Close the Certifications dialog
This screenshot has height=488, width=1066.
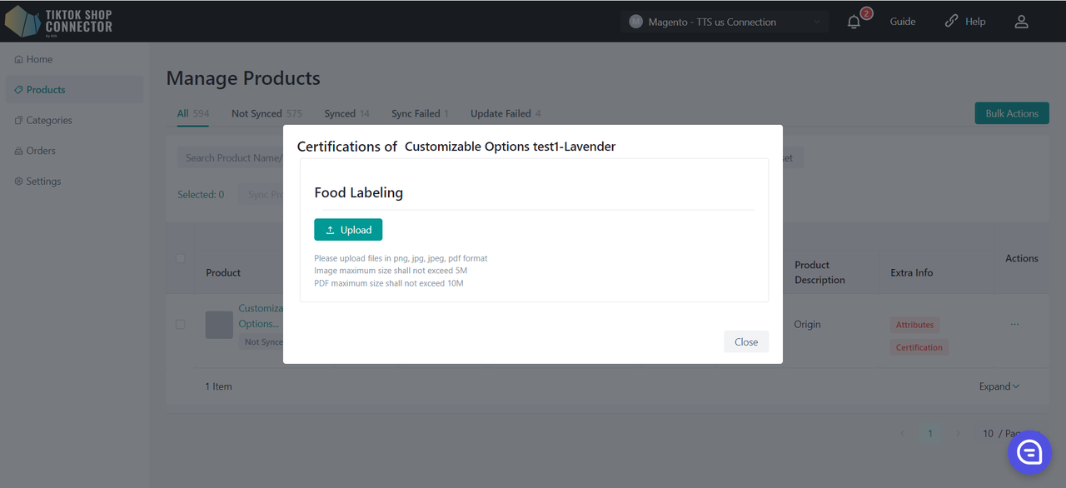pos(745,341)
